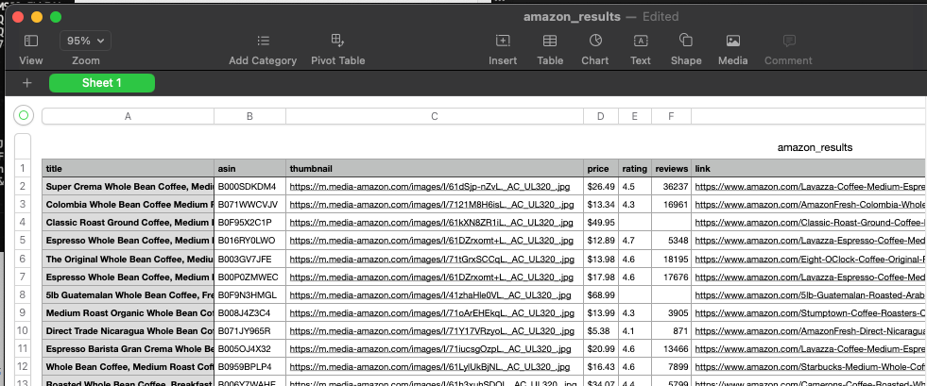927x386 pixels.
Task: Click the 'title' header cell
Action: click(x=128, y=169)
